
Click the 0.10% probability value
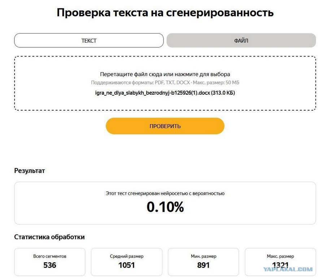coord(165,207)
